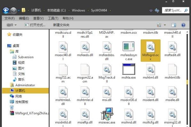Select the recycle bin icon in sidebar
The width and height of the screenshot is (191, 127).
pyautogui.click(x=12, y=107)
